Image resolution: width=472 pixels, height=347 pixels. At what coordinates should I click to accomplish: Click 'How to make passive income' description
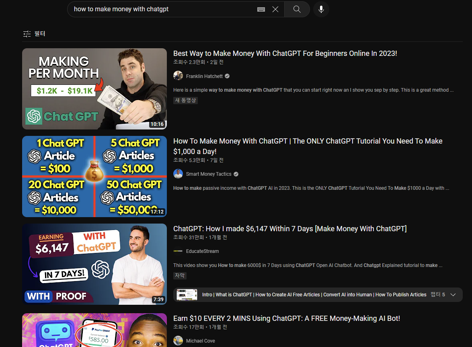[x=311, y=188]
